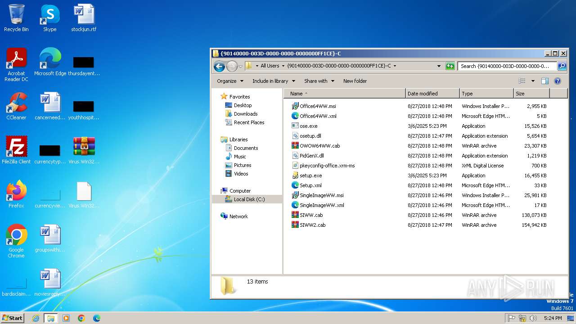Open Internet Explorer from taskbar
Image resolution: width=576 pixels, height=324 pixels.
click(x=36, y=318)
